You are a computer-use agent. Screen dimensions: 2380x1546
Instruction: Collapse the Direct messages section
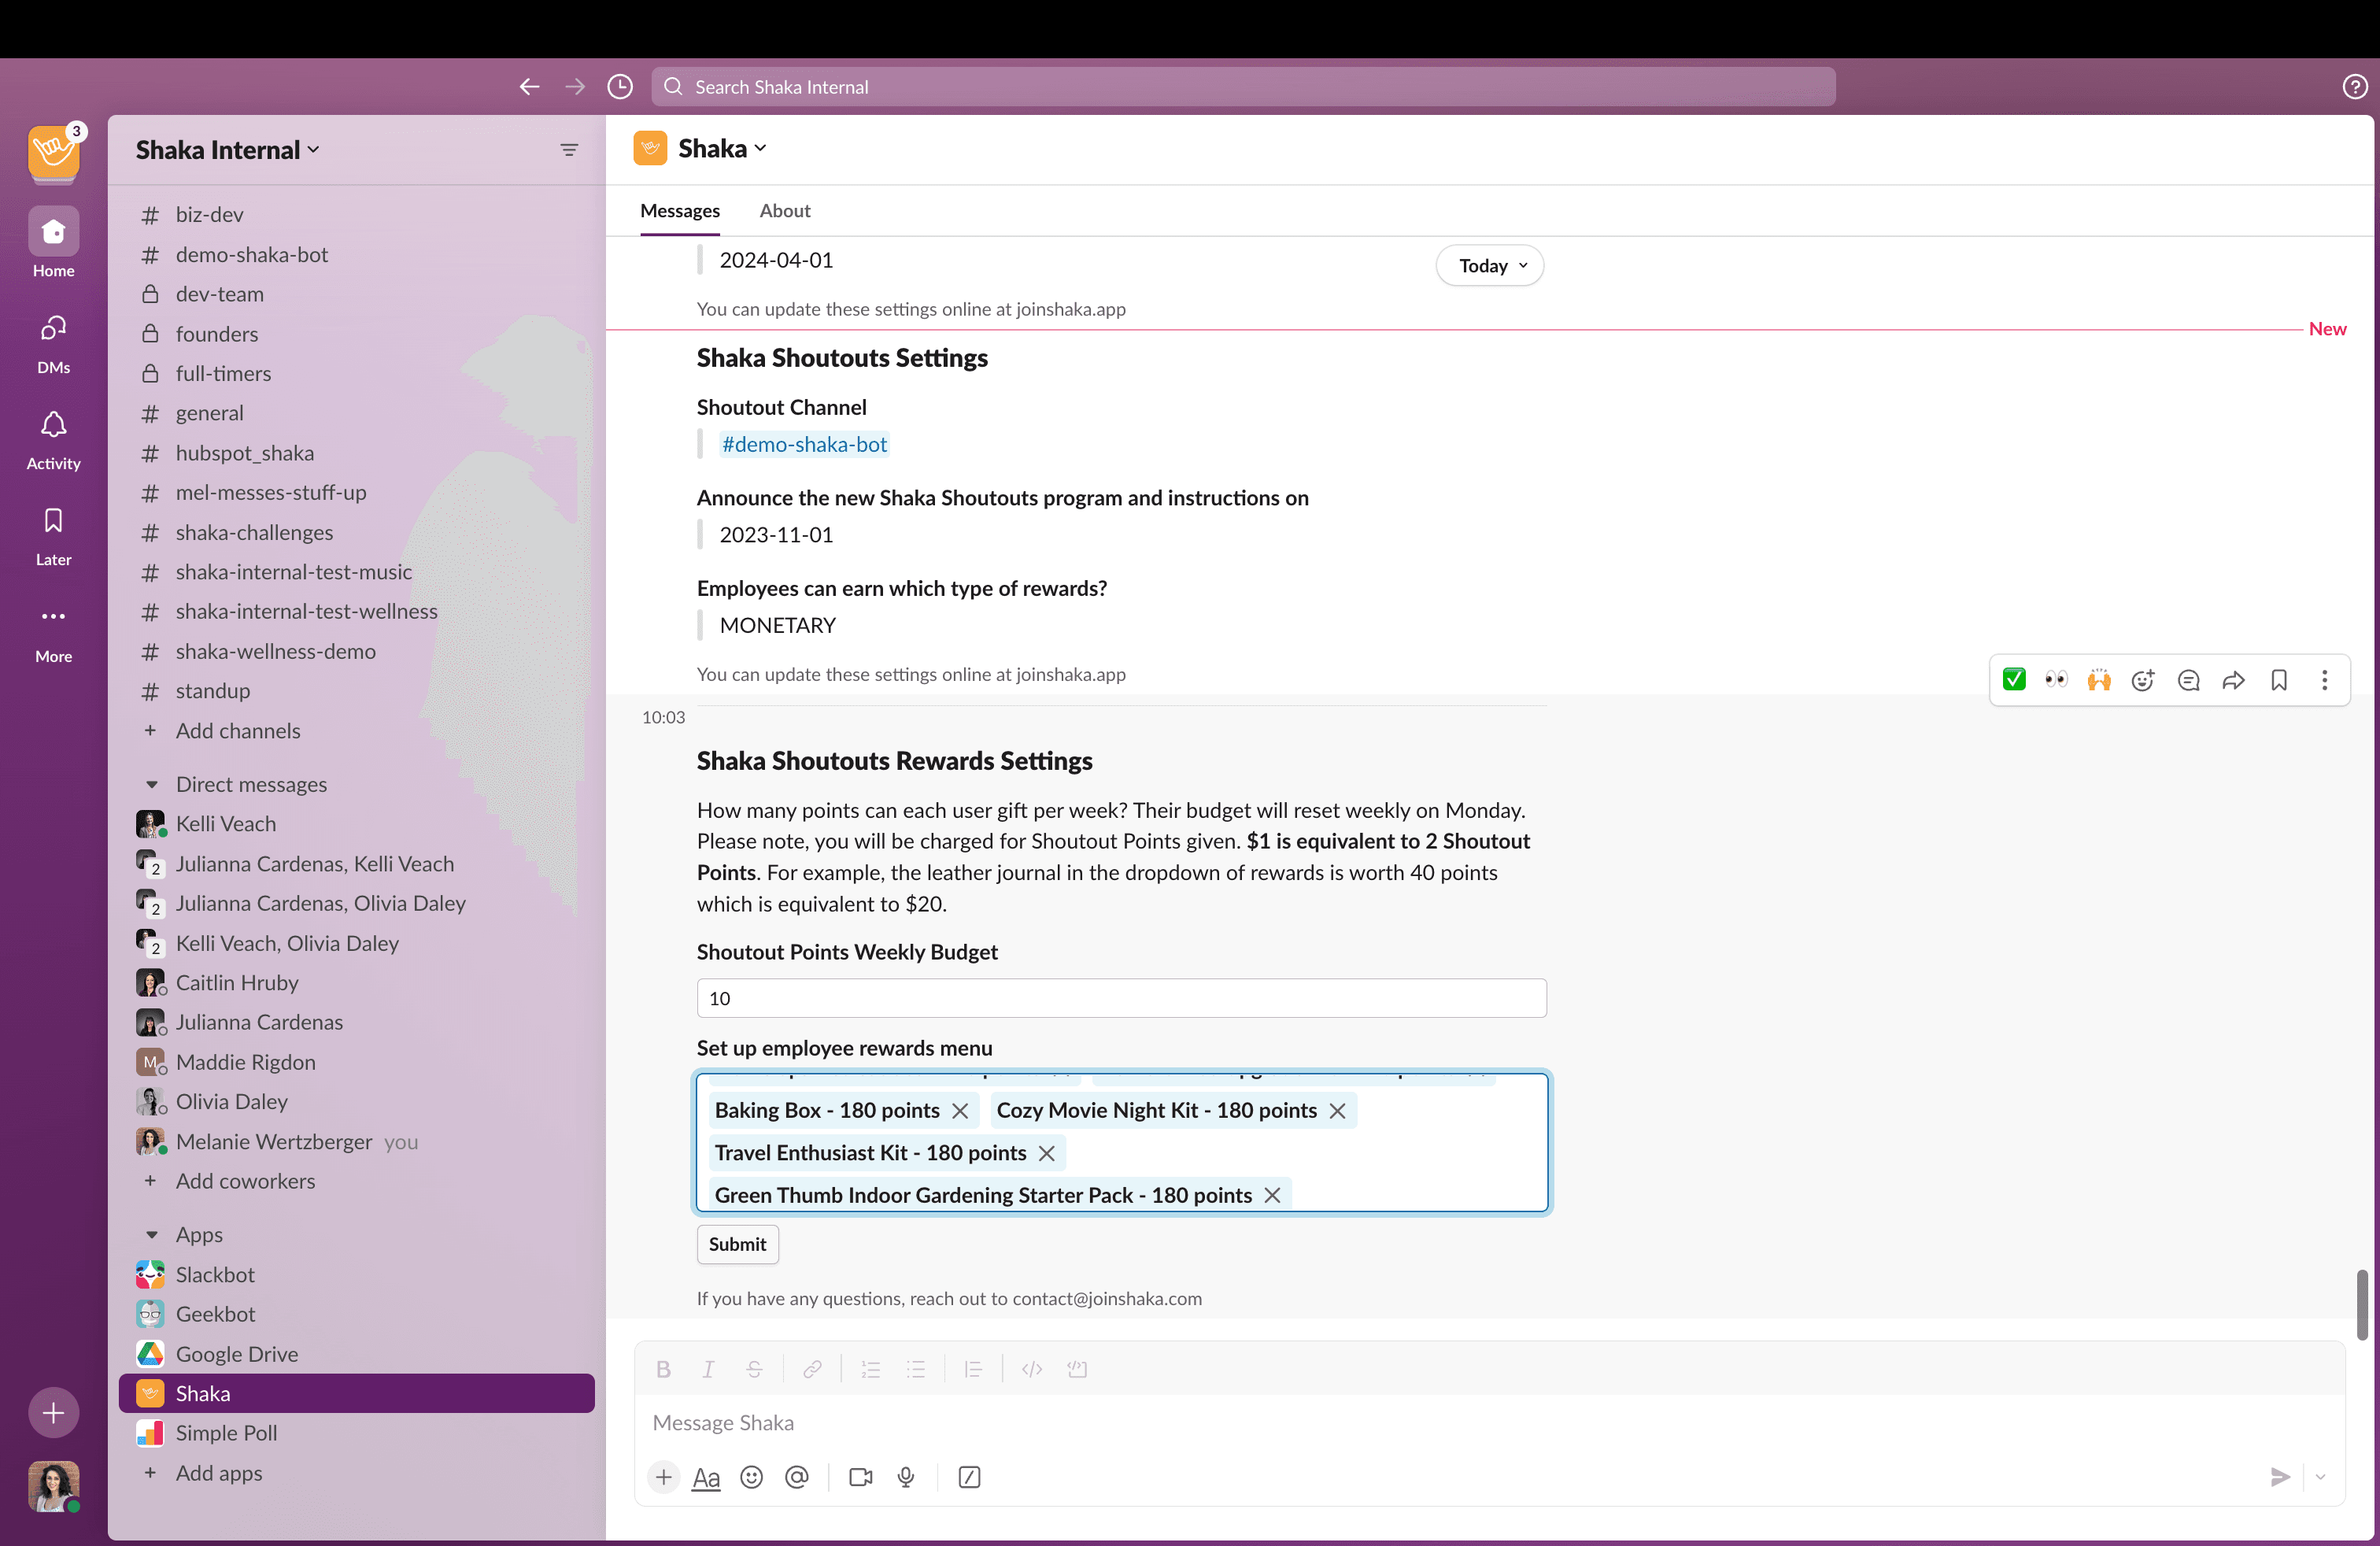153,784
